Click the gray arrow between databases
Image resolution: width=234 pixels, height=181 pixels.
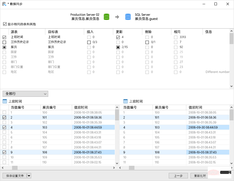pos(117,17)
